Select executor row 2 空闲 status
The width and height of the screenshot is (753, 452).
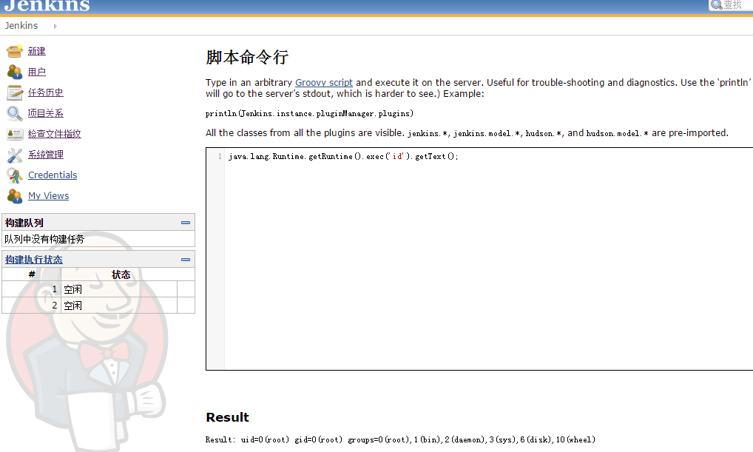119,306
